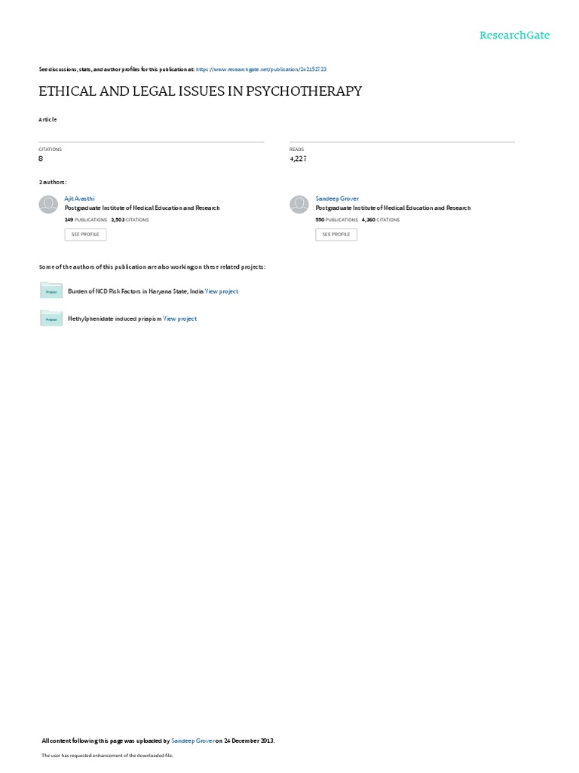Open Ajit Avasthi's author name link
This screenshot has width=579, height=773.
[79, 199]
